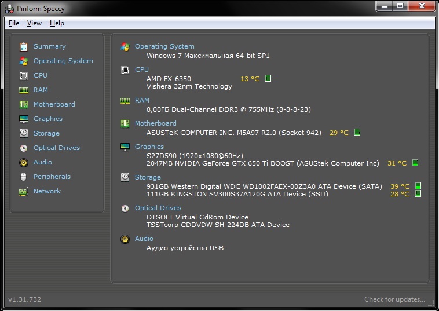The width and height of the screenshot is (439, 311).
Task: Click the NVIDIA GeForce GTX 650 Ti text
Action: pos(262,163)
